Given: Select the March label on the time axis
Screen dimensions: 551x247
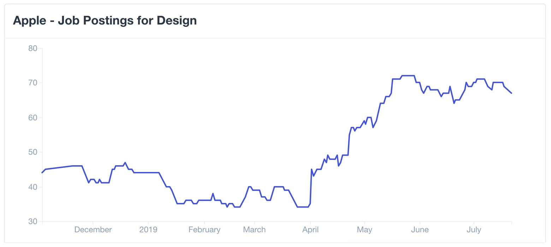Looking at the screenshot, I should tap(254, 230).
